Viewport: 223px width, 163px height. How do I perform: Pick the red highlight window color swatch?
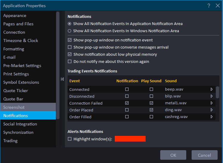tap(130, 139)
